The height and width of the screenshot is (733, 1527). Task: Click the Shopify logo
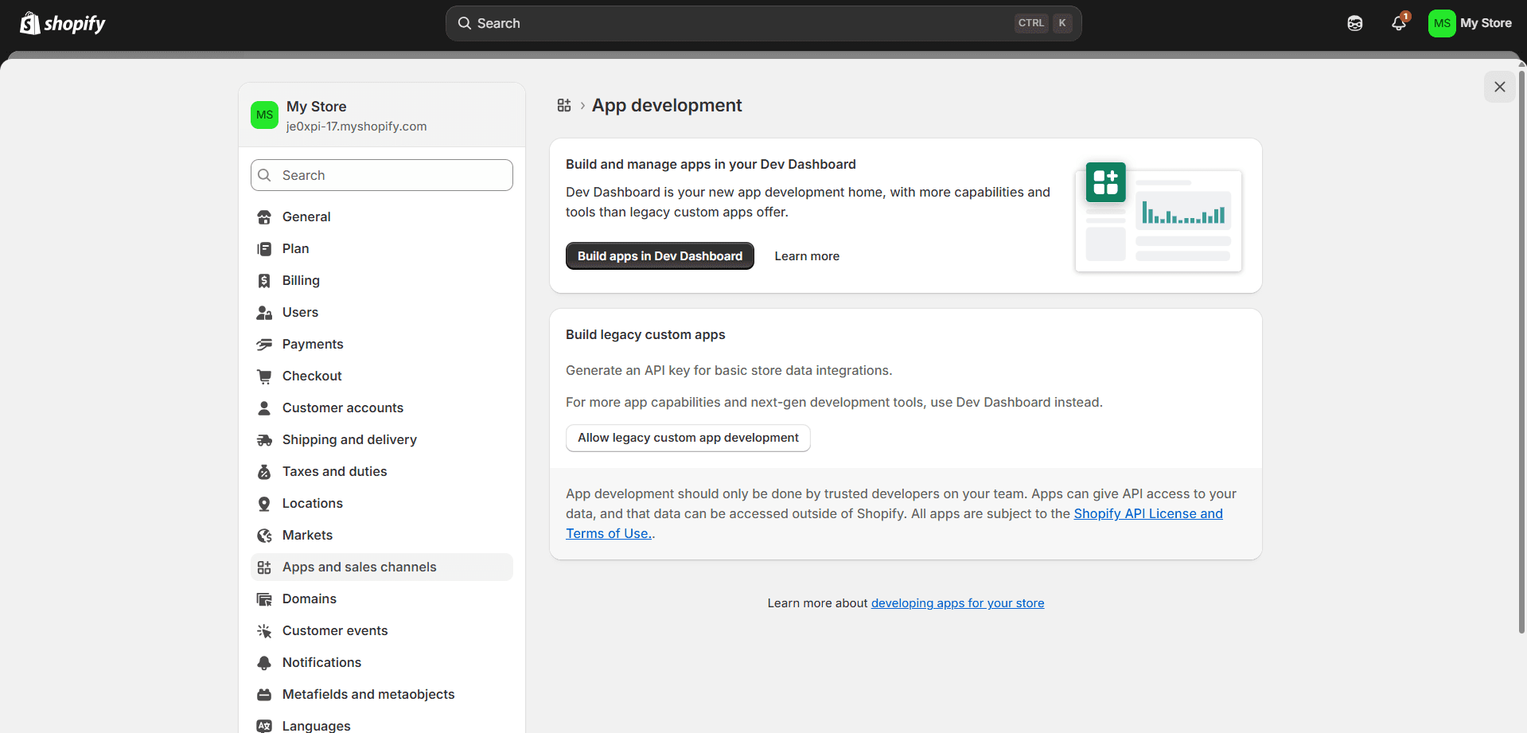click(x=63, y=23)
